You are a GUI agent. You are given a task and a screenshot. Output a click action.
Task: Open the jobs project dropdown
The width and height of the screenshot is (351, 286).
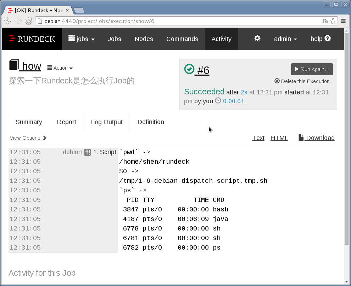[82, 39]
